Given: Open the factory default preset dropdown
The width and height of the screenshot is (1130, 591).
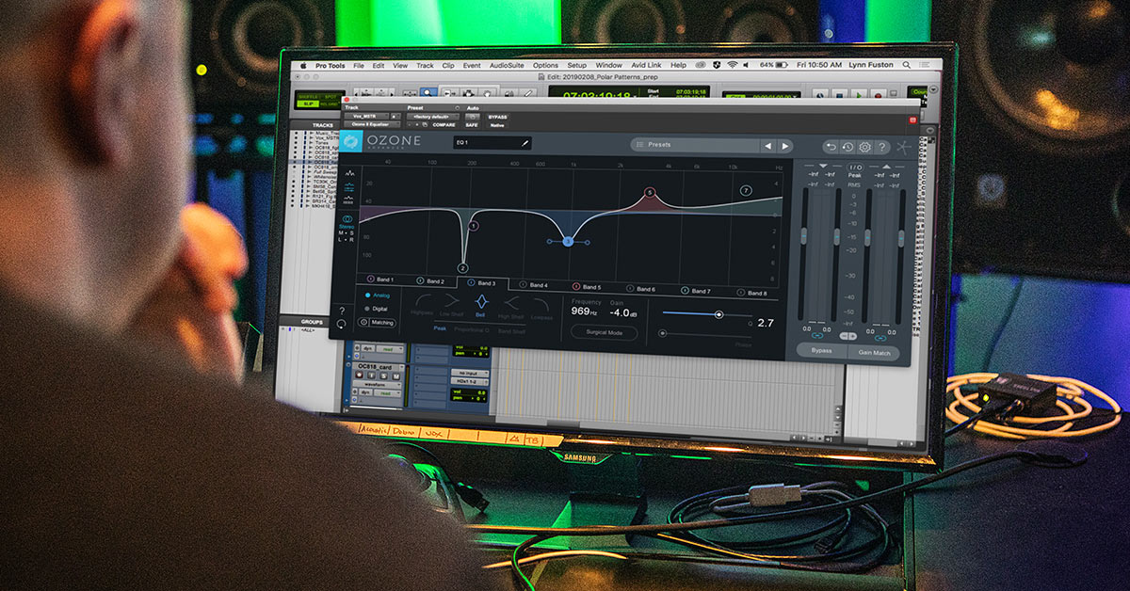Looking at the screenshot, I should coord(431,117).
